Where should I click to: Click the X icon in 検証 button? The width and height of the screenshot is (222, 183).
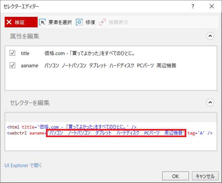pos(9,22)
